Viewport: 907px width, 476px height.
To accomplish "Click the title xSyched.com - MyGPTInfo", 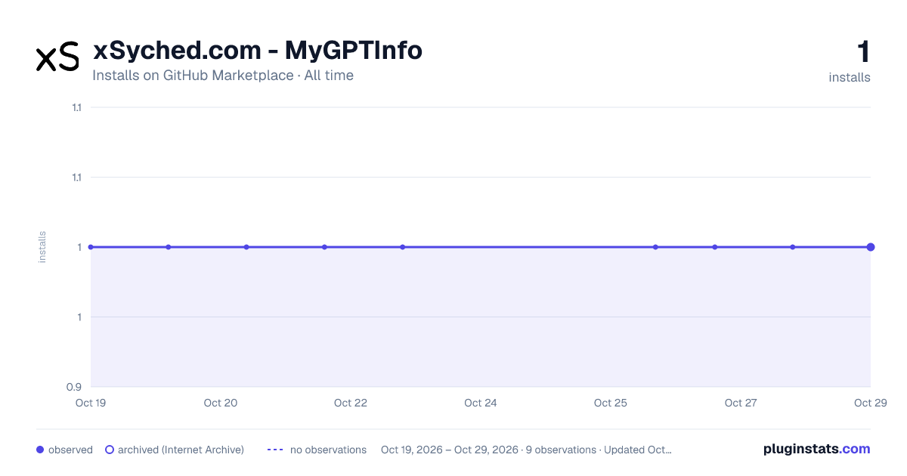I will [257, 50].
